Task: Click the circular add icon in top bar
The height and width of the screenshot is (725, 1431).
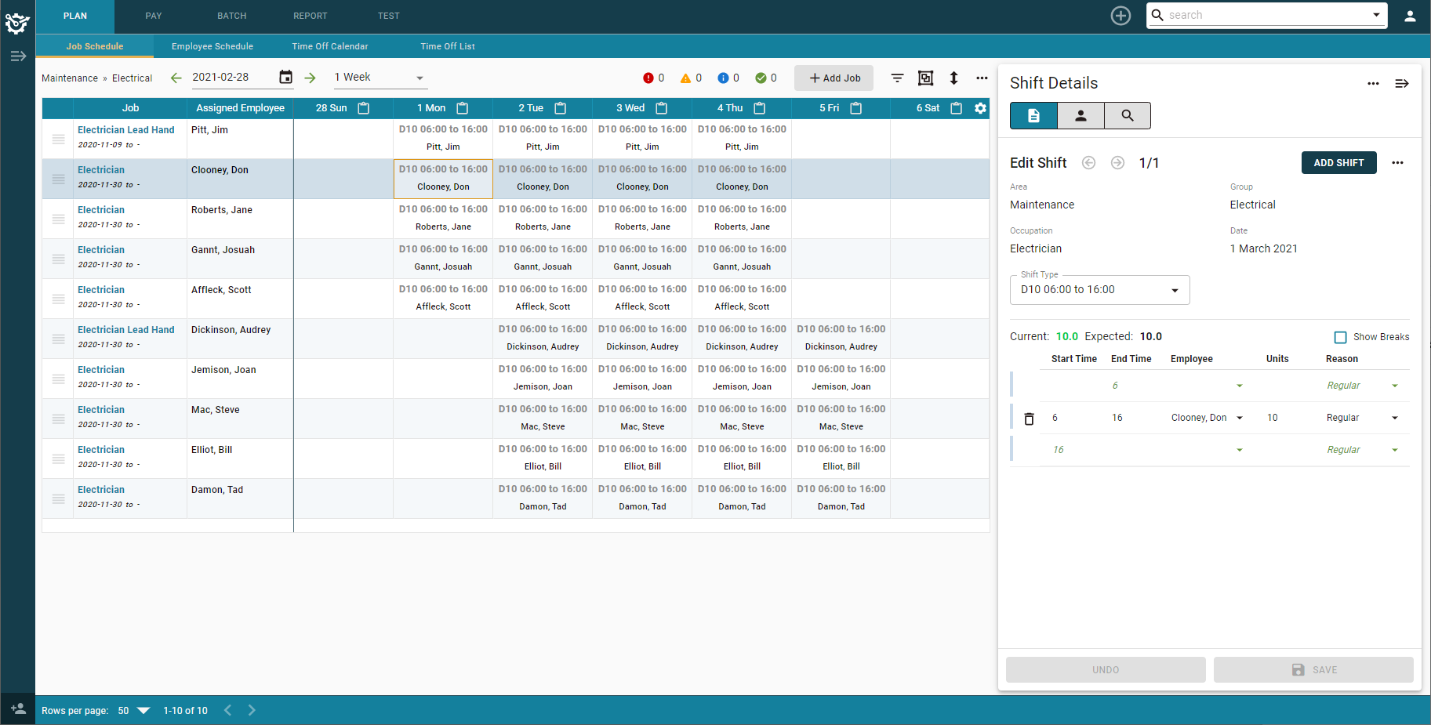Action: (x=1120, y=15)
